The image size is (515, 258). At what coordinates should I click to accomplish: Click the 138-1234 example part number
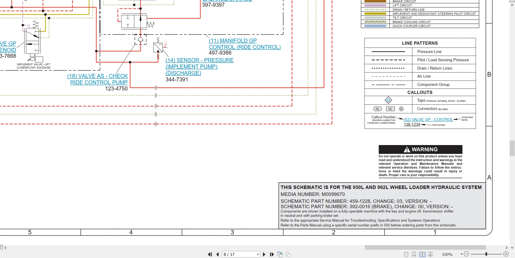pos(412,124)
